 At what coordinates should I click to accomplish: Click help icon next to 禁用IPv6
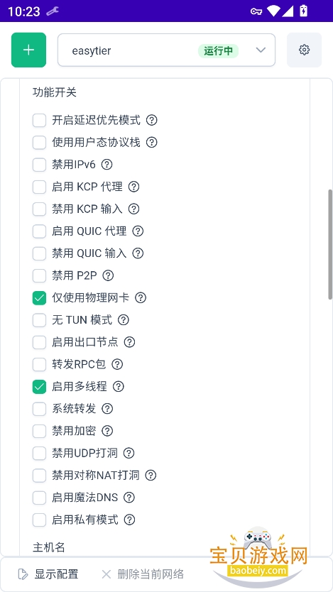click(x=108, y=165)
